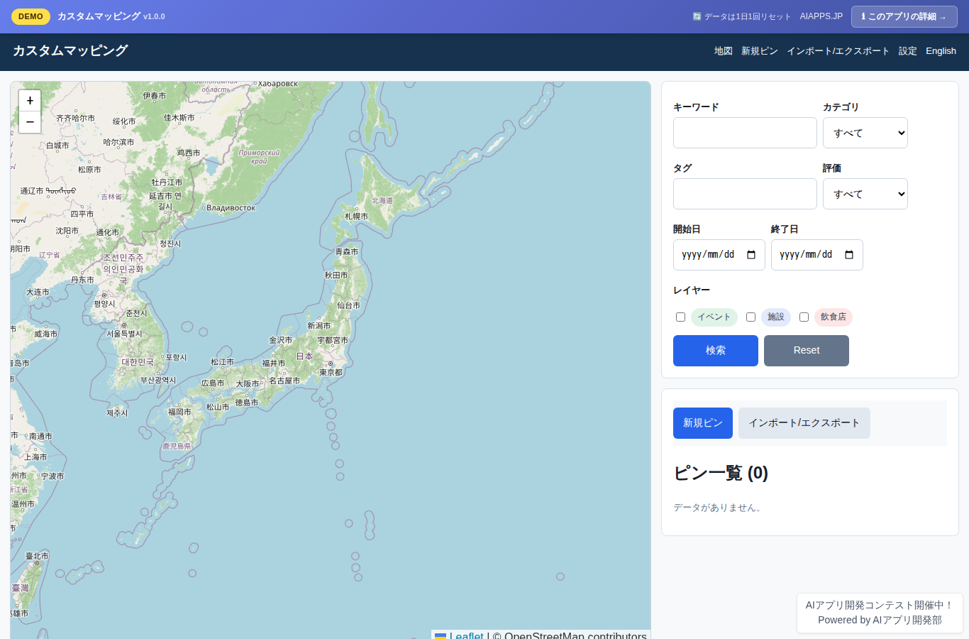Follow the AIAPPS.JP link

tap(821, 16)
